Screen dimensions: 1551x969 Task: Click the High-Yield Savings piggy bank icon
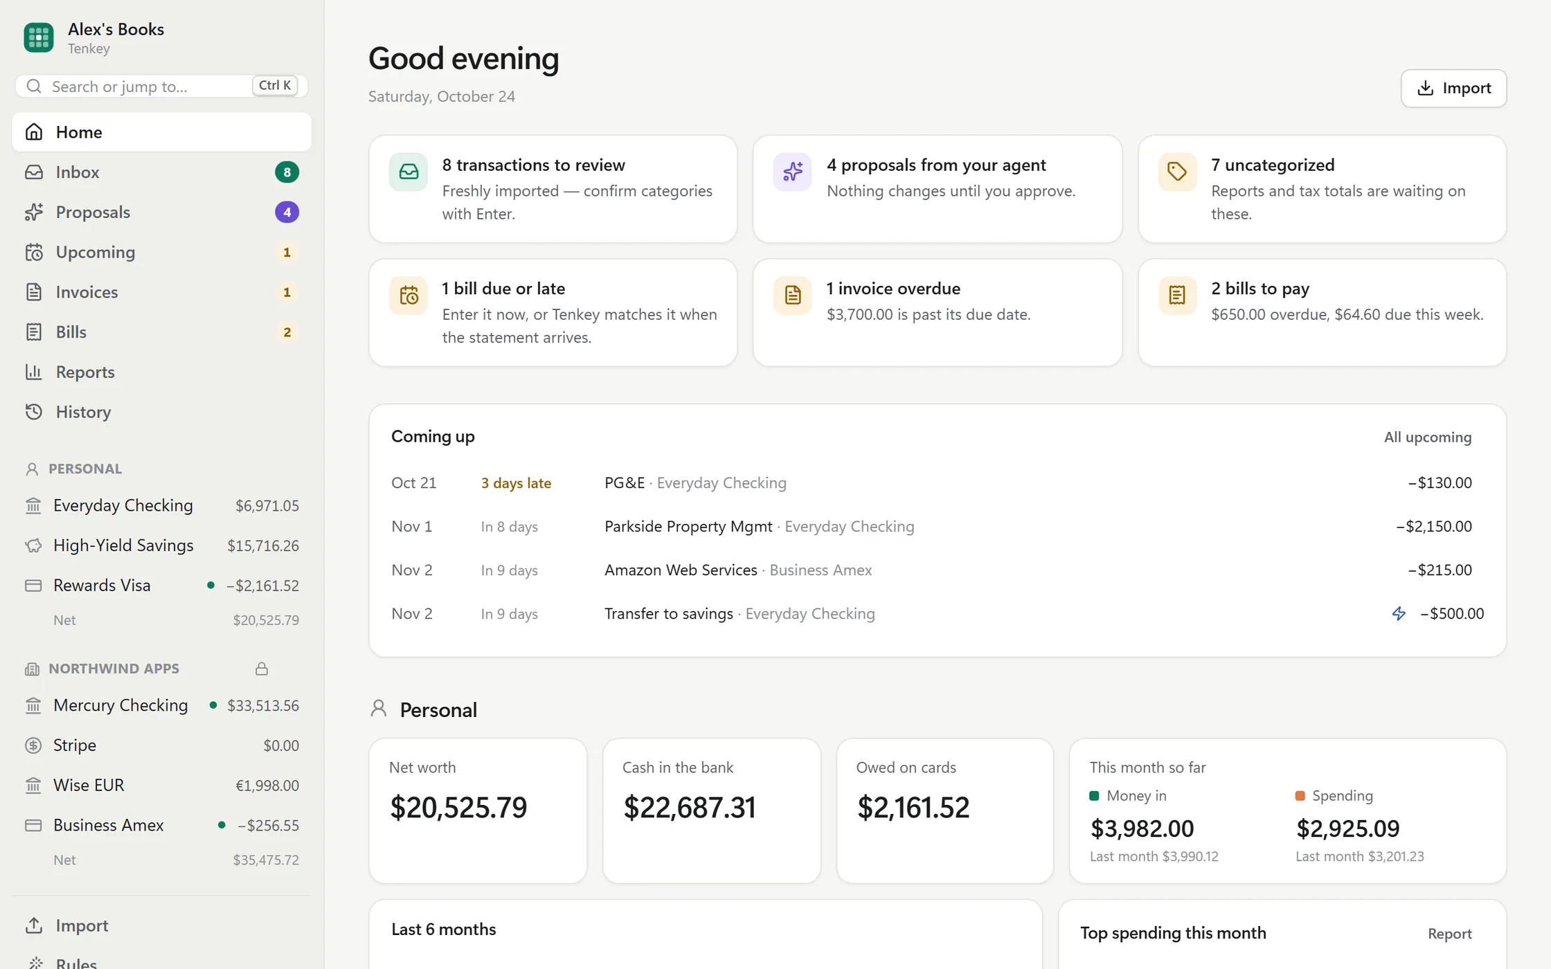(33, 545)
